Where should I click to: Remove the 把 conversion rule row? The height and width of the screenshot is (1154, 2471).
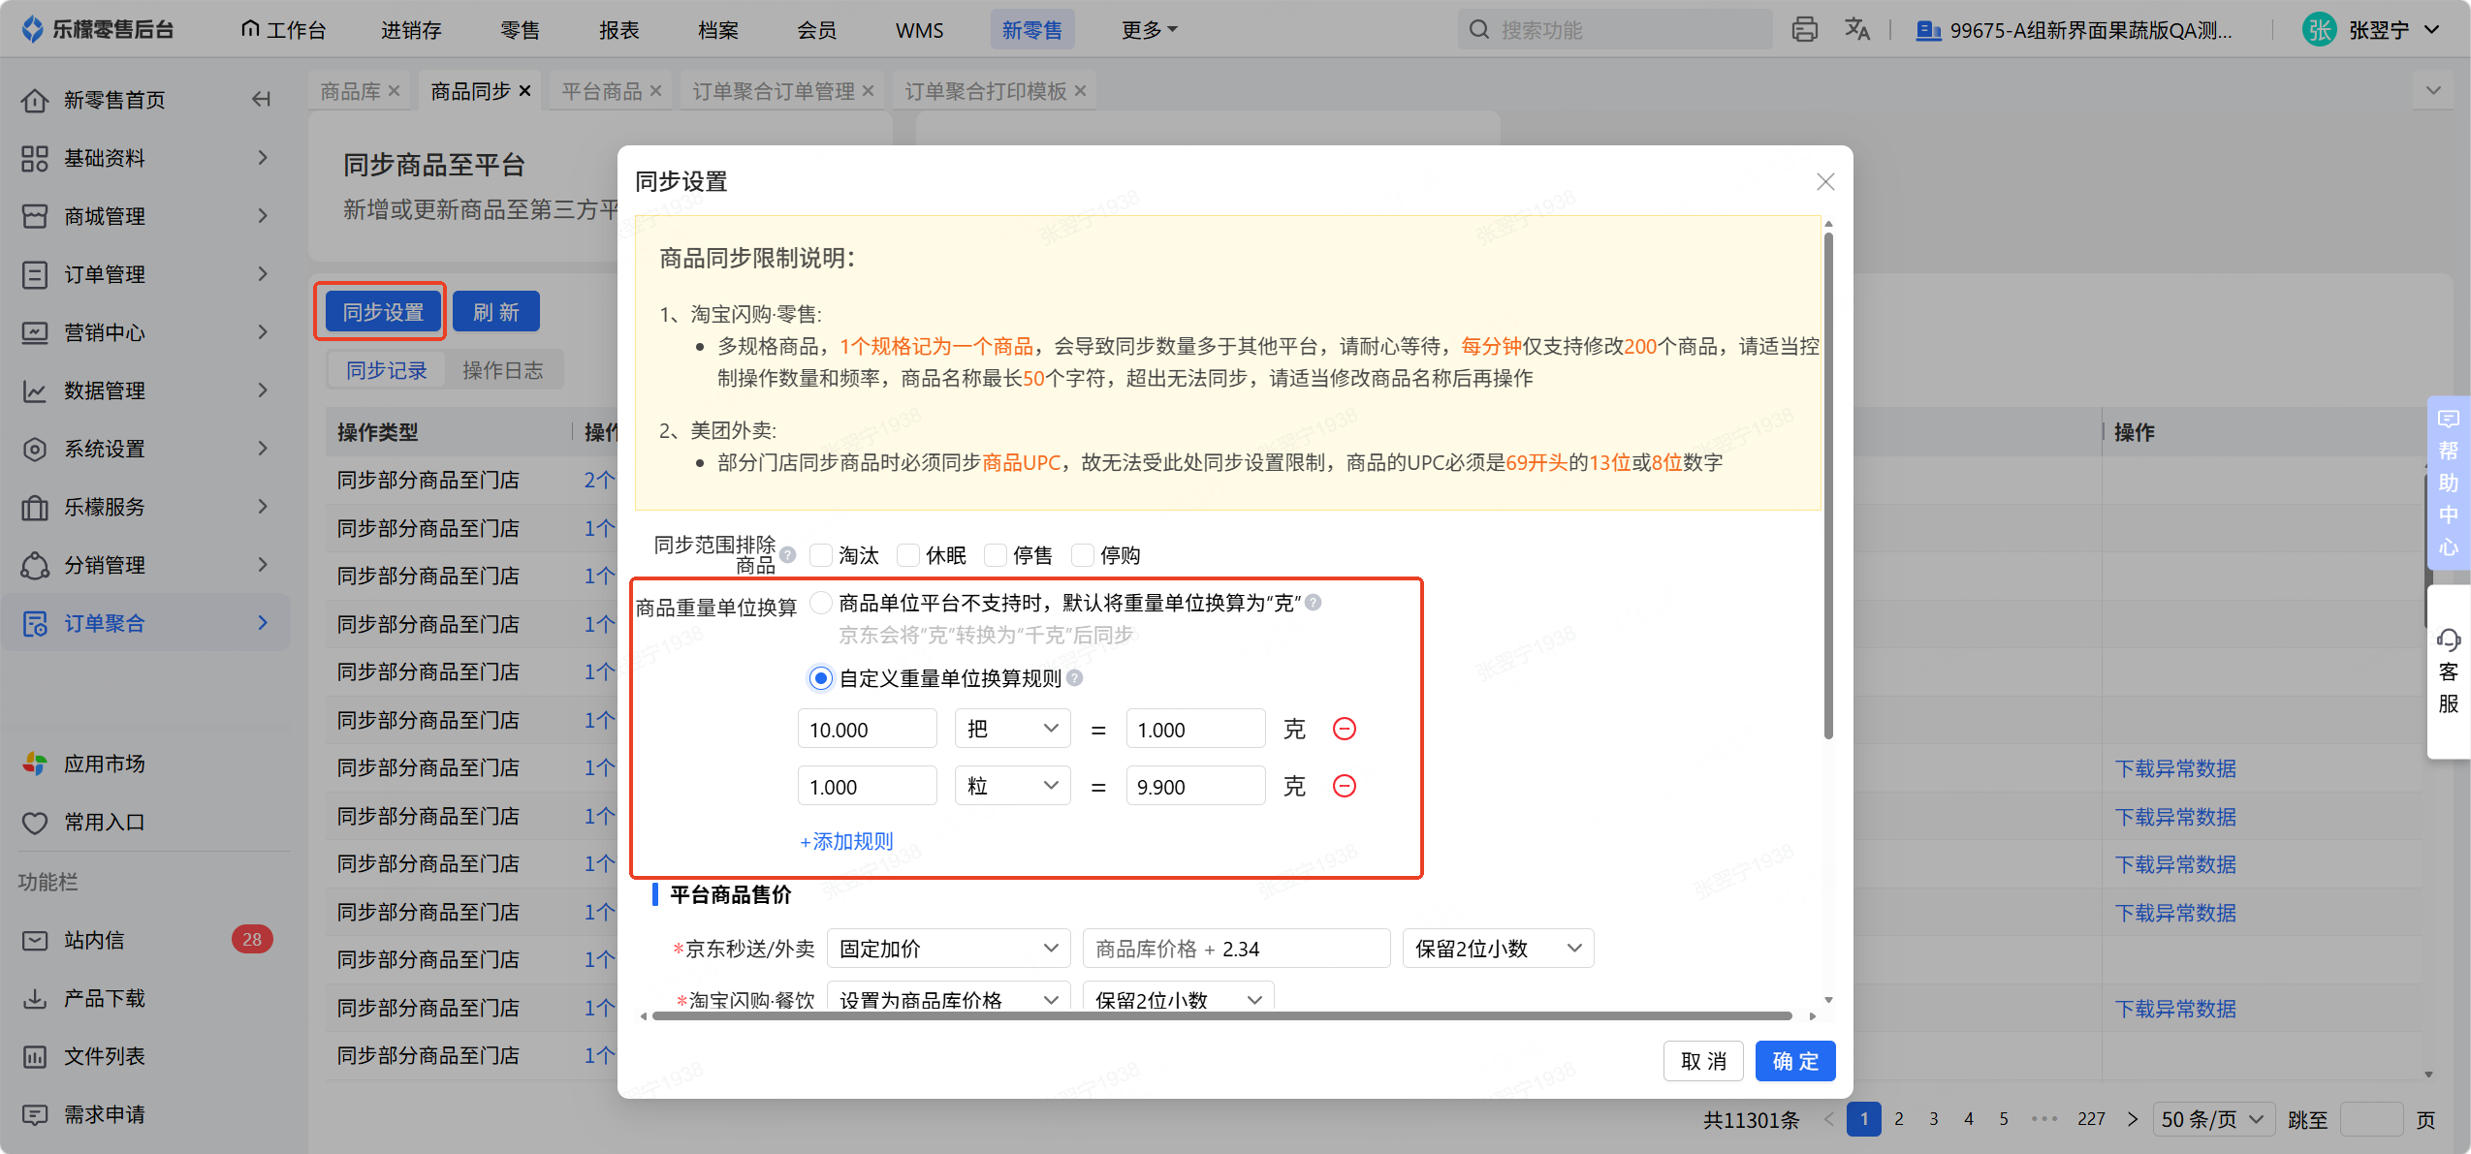coord(1345,729)
